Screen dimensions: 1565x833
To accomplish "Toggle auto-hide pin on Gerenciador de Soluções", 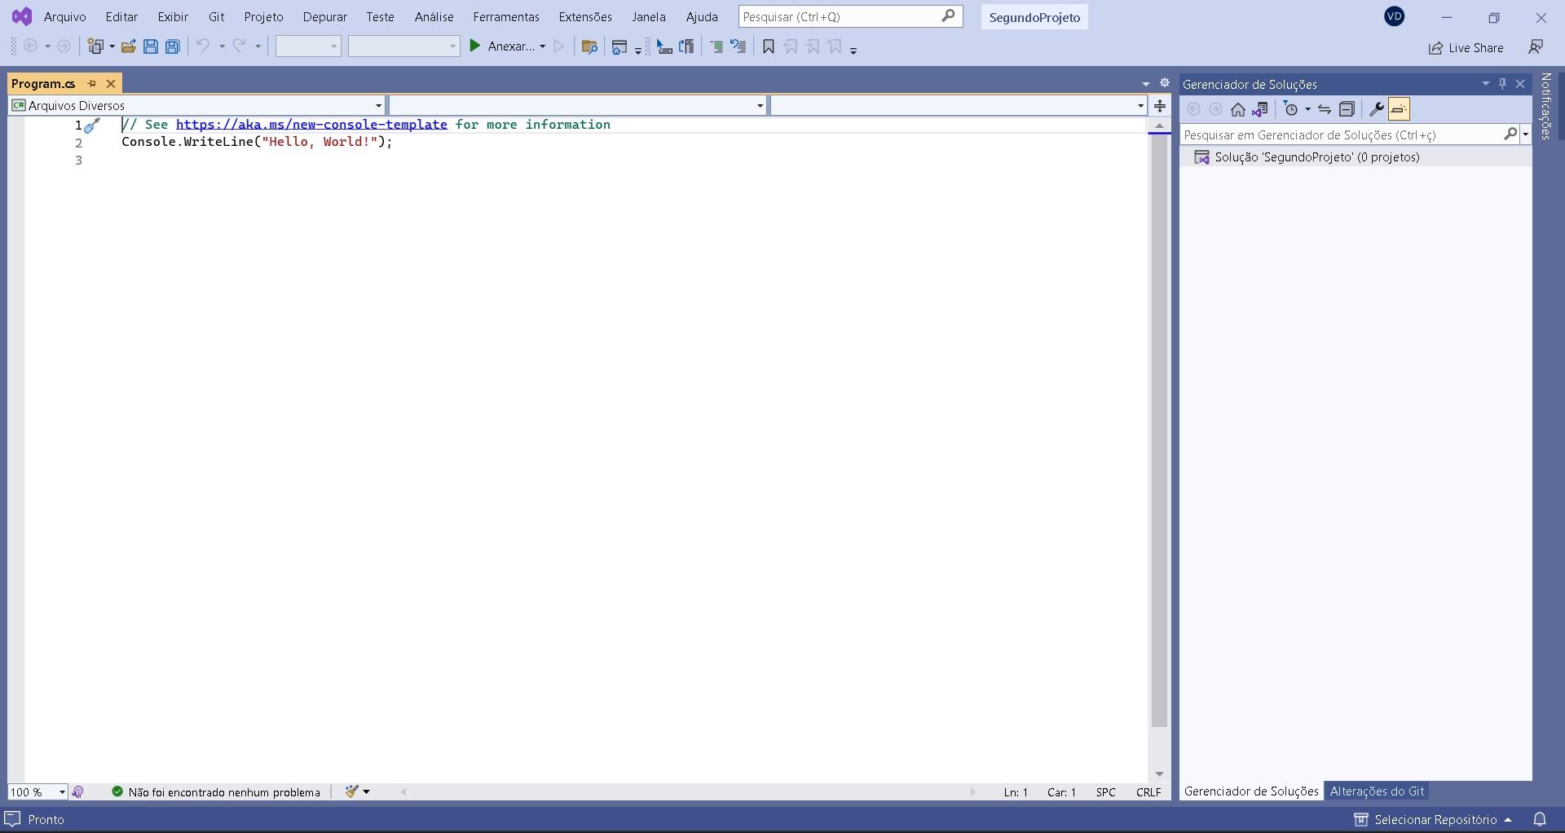I will [x=1503, y=83].
